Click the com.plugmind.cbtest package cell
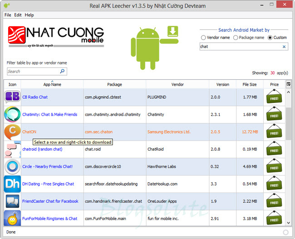 click(115, 97)
